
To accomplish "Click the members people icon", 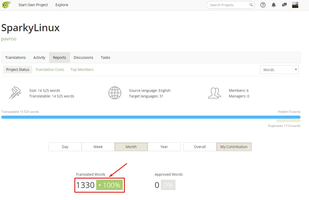I will click(x=214, y=93).
